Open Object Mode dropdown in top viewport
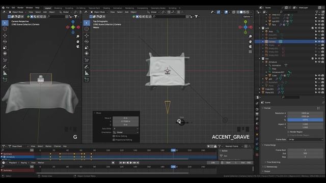The image size is (326, 183). point(99,12)
